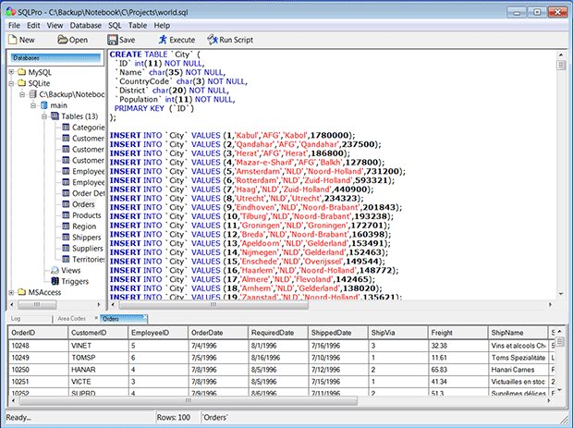
Task: Select the MSAccess folder icon
Action: click(22, 292)
